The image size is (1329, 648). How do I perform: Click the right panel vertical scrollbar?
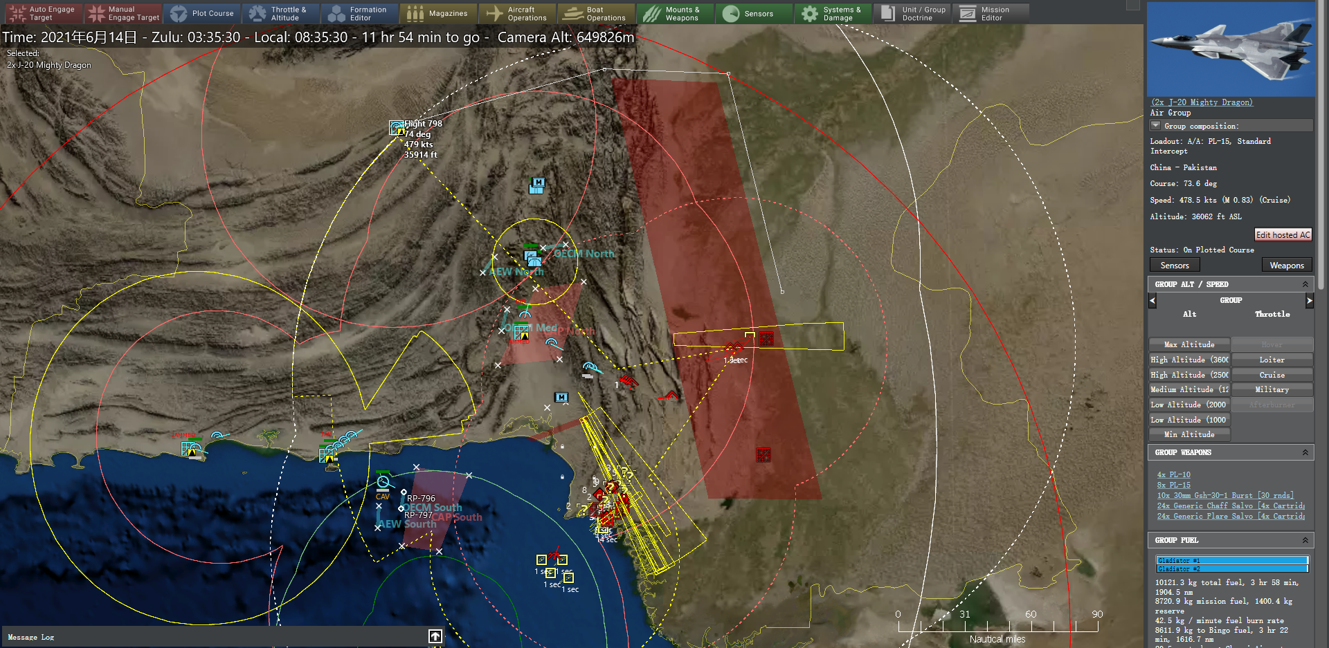click(x=1321, y=145)
